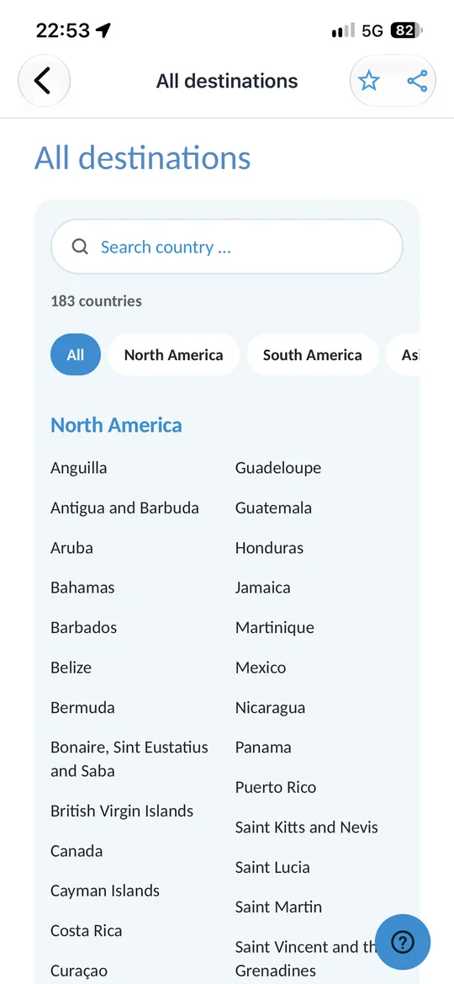Filter by North America chip
Viewport: 454px width, 984px height.
174,354
